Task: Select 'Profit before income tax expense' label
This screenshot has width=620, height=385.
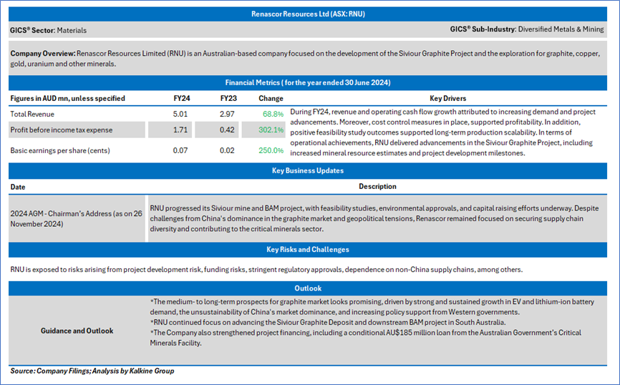Action: click(62, 130)
